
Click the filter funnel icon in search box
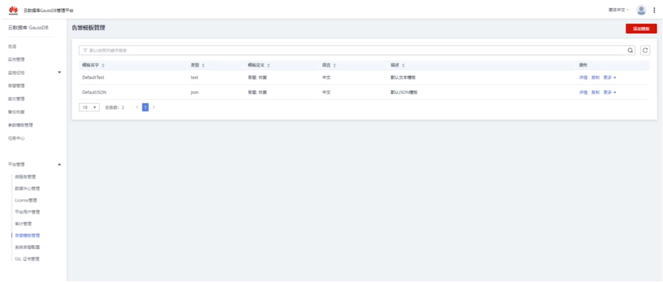85,50
